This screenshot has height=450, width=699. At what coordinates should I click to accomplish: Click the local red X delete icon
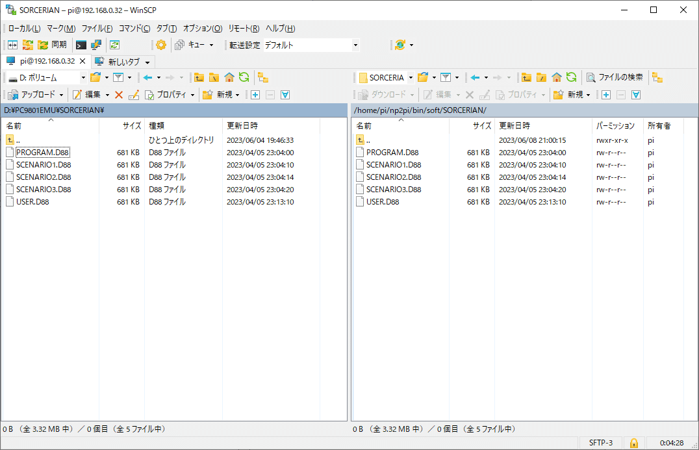(x=119, y=94)
